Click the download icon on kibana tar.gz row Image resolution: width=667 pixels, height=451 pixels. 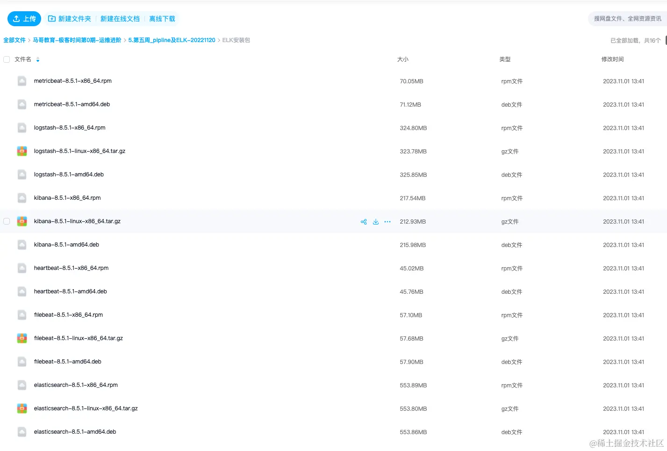376,222
